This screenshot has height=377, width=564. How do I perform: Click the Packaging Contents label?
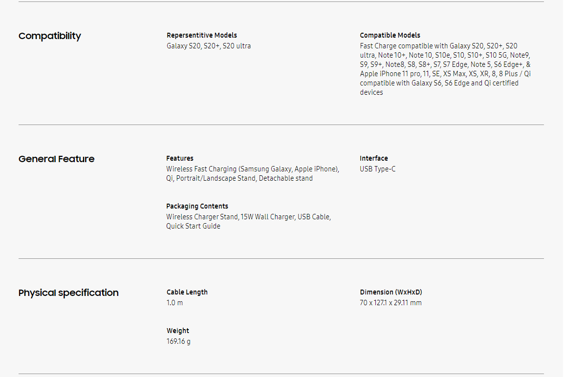pos(197,206)
